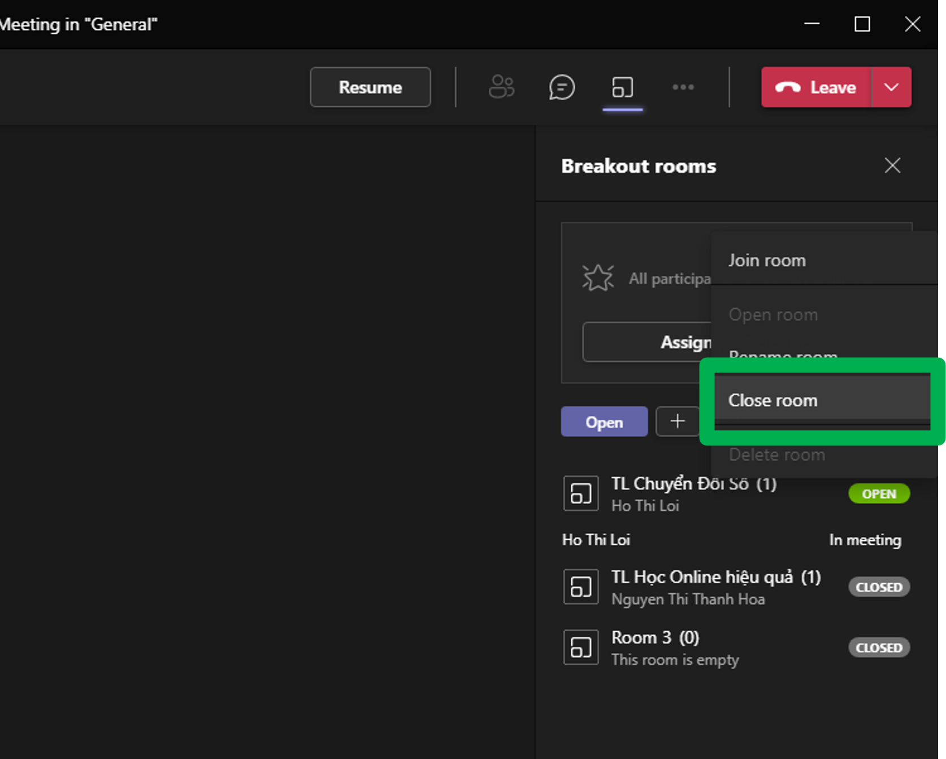
Task: Click the OPEN status badge
Action: coord(879,493)
